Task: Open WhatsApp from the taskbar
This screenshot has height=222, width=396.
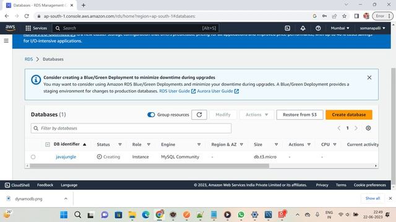Action: tap(241, 215)
